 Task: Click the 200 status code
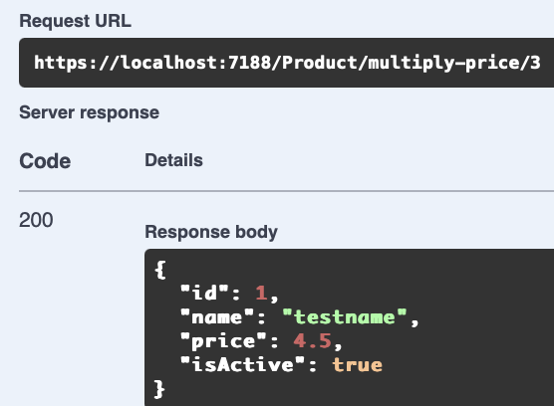(36, 220)
